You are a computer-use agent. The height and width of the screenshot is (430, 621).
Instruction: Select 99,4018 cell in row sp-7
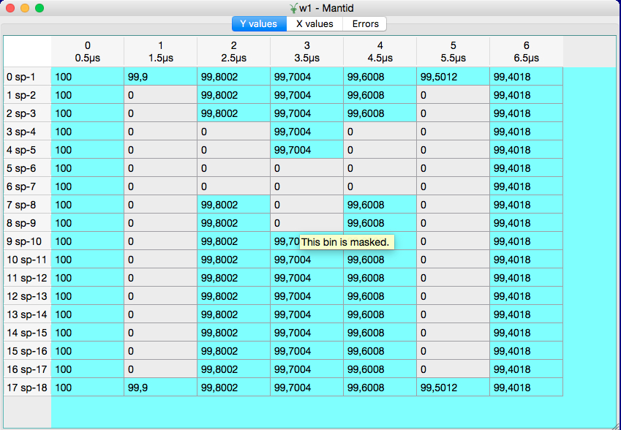pos(527,186)
